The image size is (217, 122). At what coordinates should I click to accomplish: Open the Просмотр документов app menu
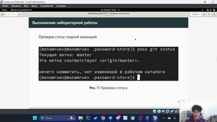tap(21, 10)
